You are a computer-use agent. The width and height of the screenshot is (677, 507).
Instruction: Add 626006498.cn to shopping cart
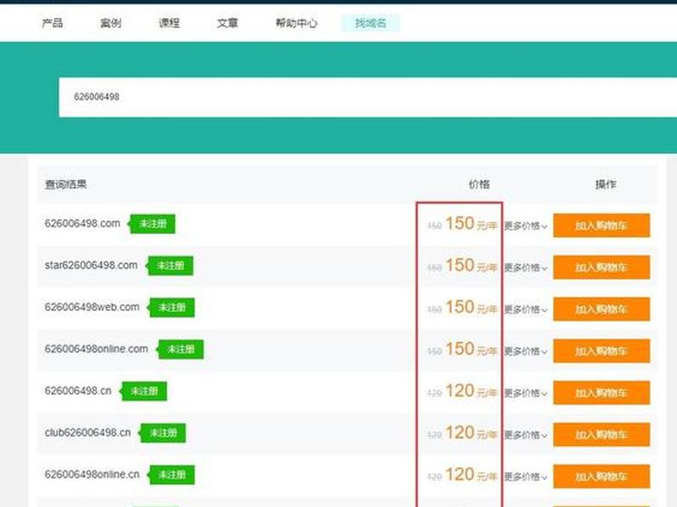coord(602,393)
